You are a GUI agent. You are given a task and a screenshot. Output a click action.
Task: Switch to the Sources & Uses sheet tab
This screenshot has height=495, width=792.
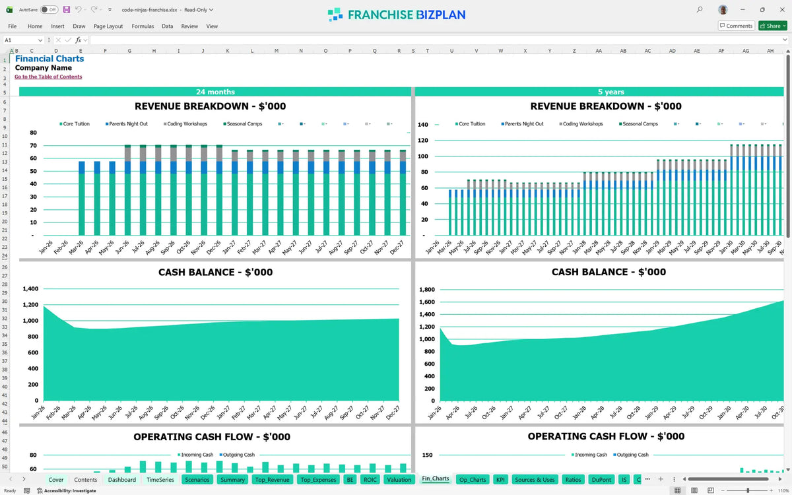pos(535,480)
